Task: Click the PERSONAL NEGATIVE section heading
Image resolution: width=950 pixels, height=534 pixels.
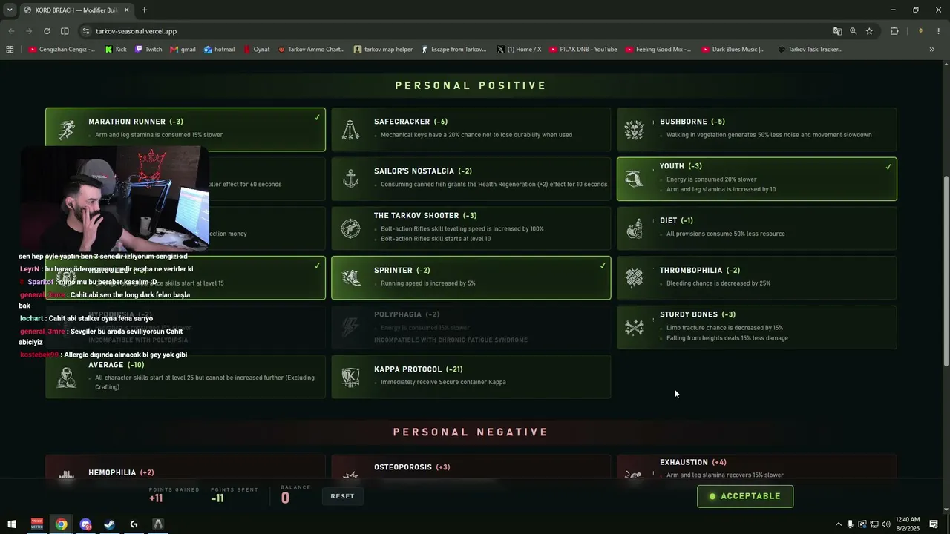Action: coord(471,432)
